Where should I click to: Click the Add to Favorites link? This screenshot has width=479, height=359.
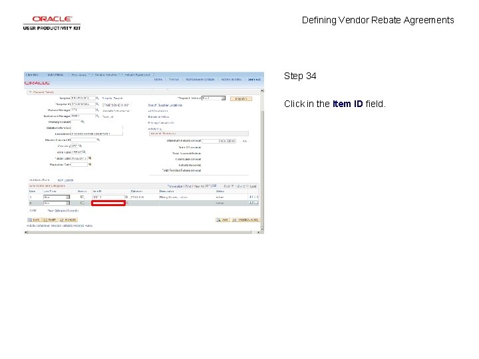pyautogui.click(x=232, y=79)
